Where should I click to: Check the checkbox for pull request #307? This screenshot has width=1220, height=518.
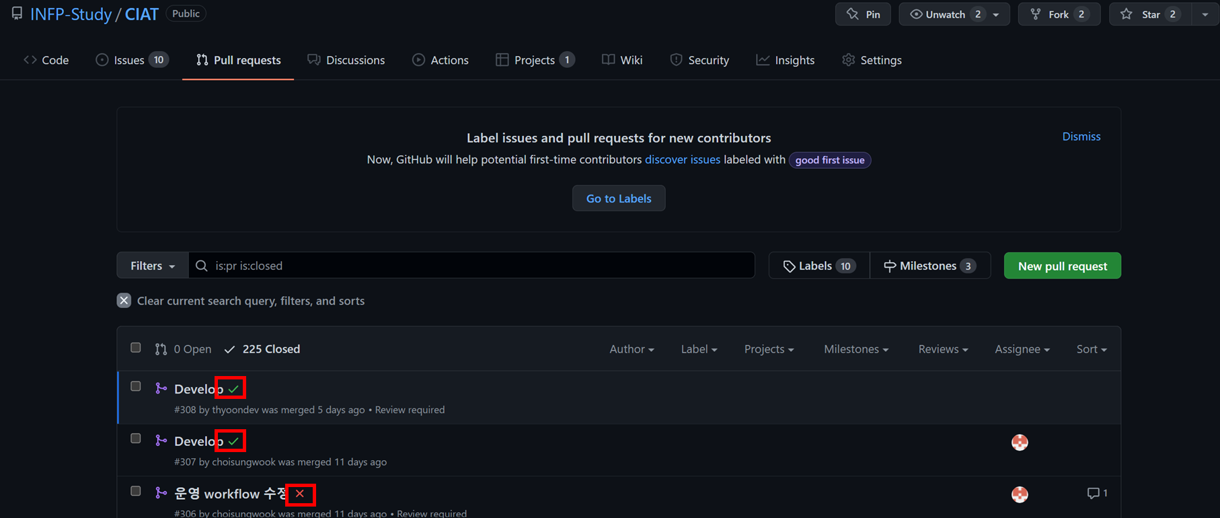(136, 439)
